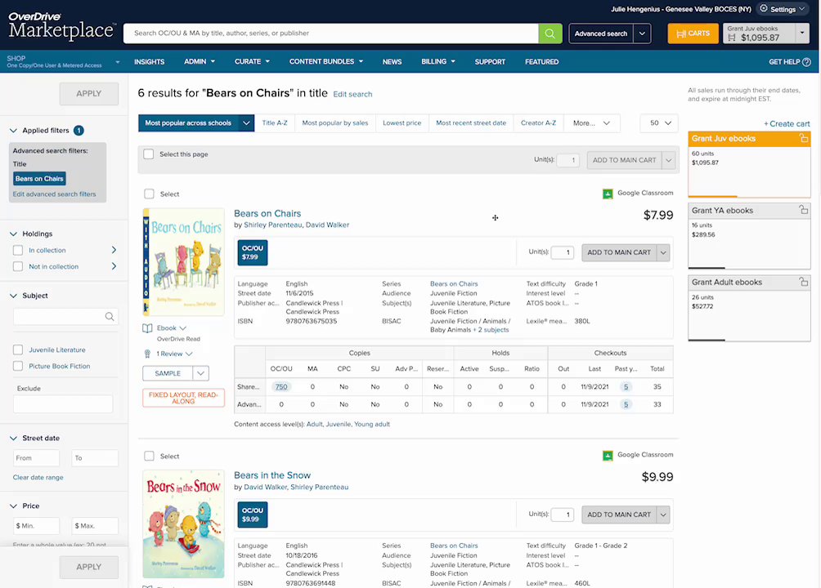
Task: Check the Select this page checkbox
Action: tap(149, 154)
